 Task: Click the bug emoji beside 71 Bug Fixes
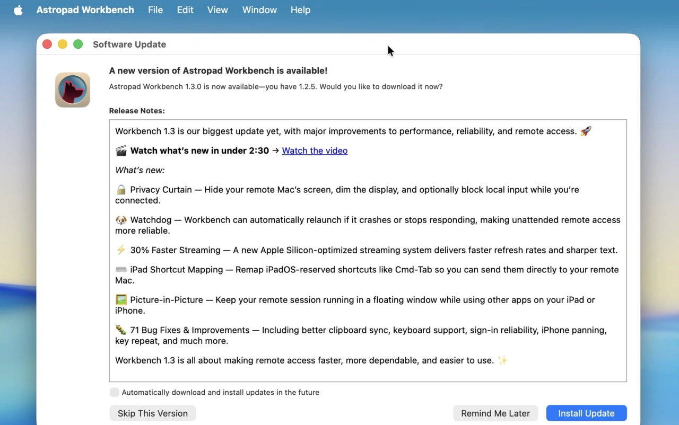tap(121, 330)
